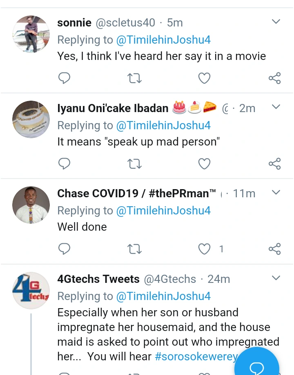Open options dropdown on sonnie's tweet
This screenshot has height=375, width=294.
point(276,22)
